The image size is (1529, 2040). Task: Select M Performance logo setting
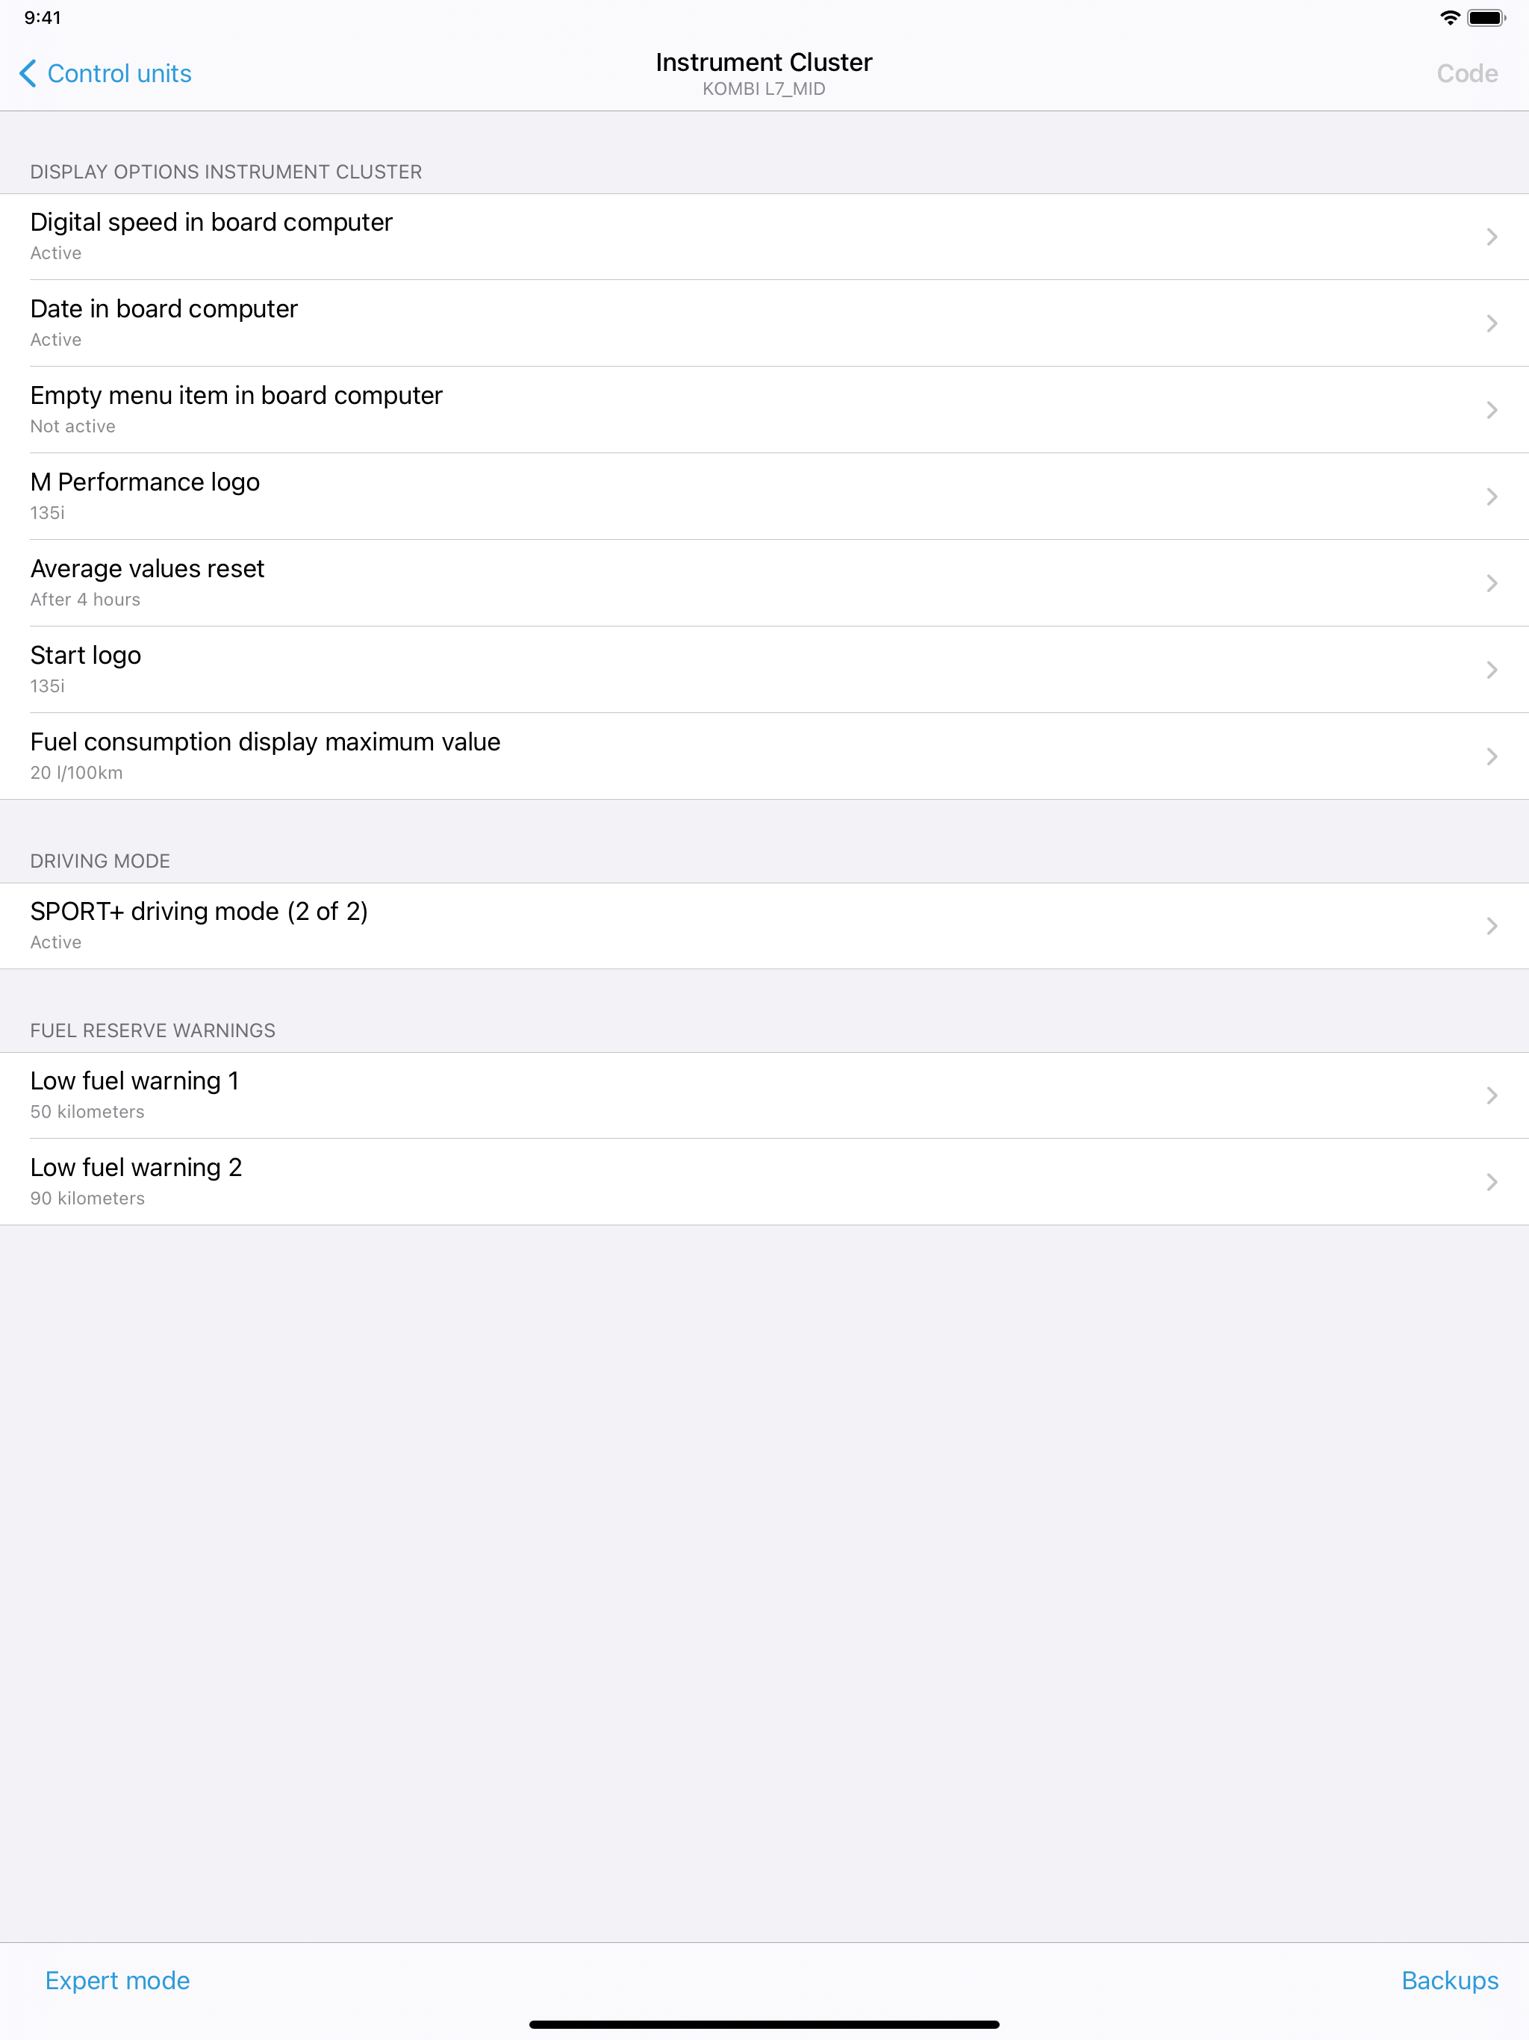click(145, 496)
